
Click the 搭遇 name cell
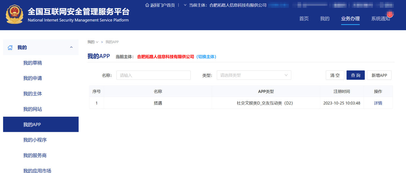click(158, 103)
